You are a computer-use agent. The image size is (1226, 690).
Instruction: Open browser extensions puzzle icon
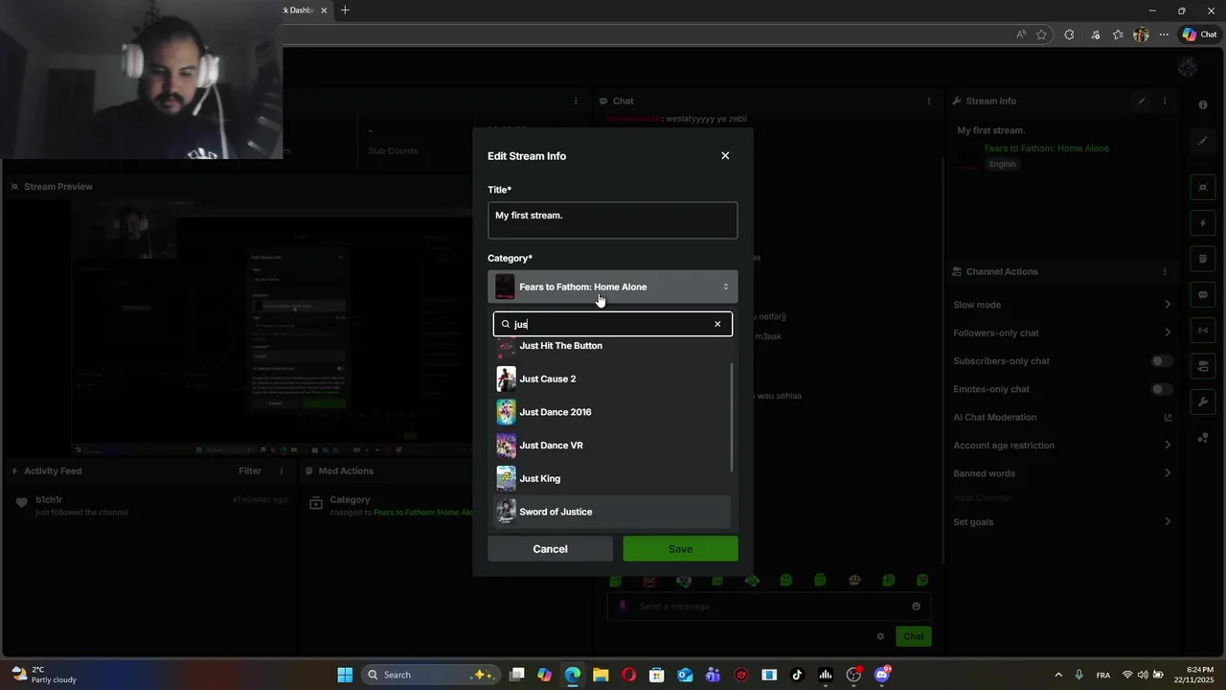click(1069, 34)
